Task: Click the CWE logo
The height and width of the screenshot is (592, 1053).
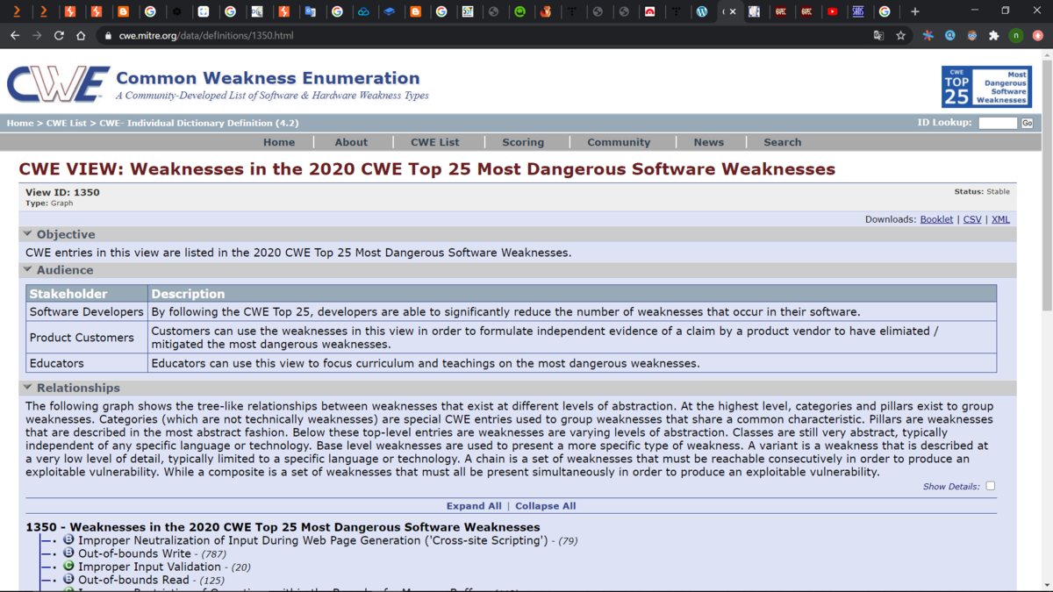Action: coord(58,84)
